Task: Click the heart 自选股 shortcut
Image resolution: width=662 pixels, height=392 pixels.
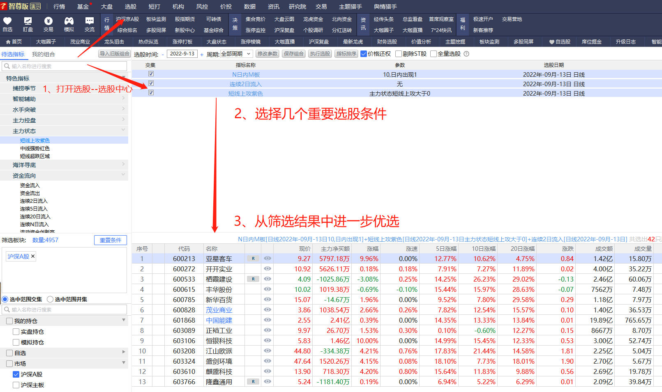Action: coord(560,42)
